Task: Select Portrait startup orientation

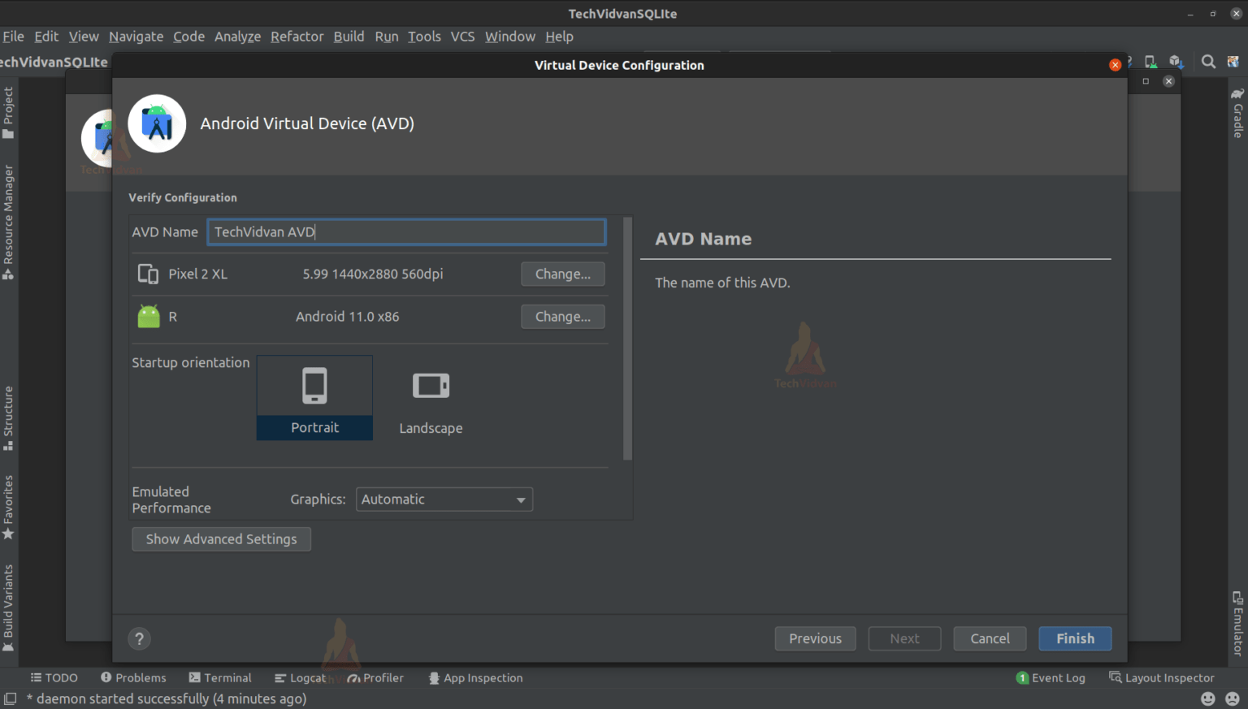Action: pos(314,398)
